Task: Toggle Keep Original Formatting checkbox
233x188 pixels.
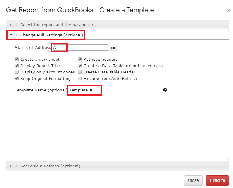Action: point(17,78)
